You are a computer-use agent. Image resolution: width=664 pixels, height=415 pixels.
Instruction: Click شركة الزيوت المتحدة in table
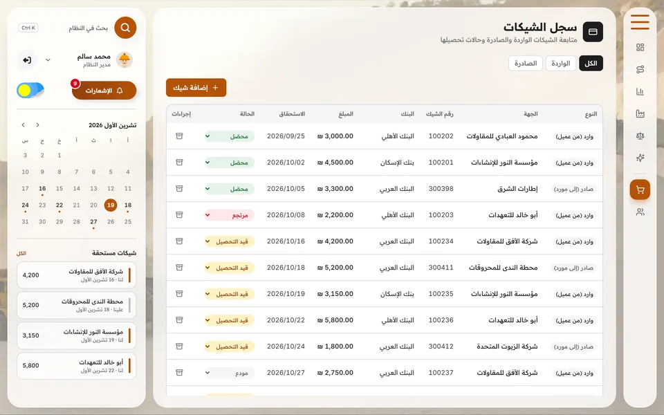(507, 347)
